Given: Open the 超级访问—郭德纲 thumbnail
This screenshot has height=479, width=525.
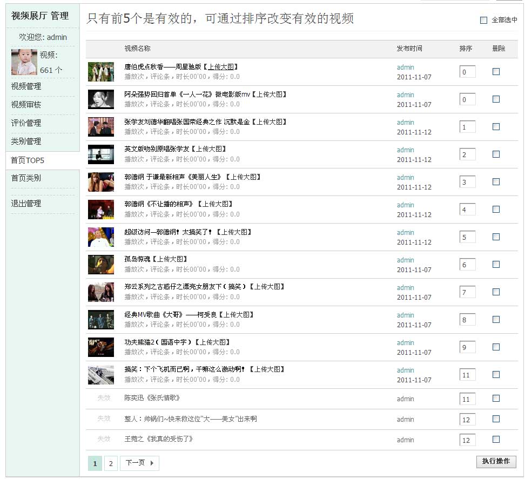Looking at the screenshot, I should pyautogui.click(x=101, y=237).
